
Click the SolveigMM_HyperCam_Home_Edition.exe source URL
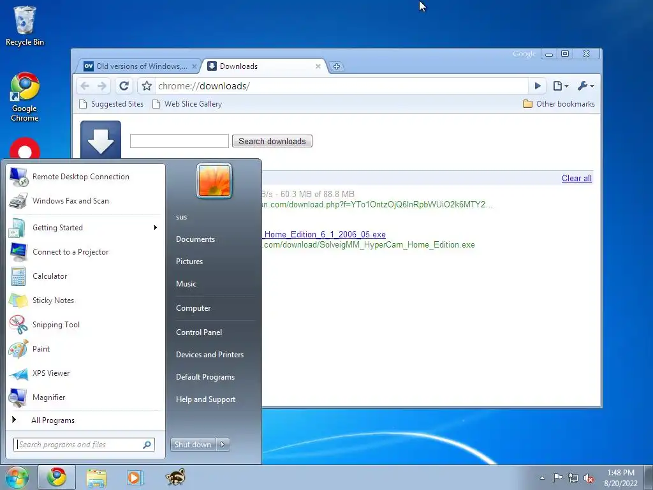(x=369, y=245)
